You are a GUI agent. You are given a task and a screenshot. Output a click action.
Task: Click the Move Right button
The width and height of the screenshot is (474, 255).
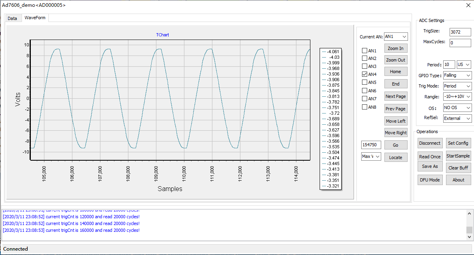click(396, 133)
